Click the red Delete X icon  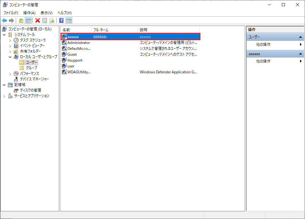pyautogui.click(x=38, y=20)
